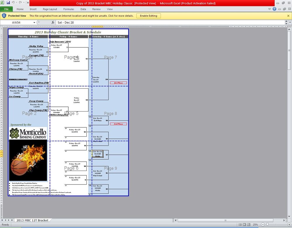Open the Review ribbon tab

point(96,9)
